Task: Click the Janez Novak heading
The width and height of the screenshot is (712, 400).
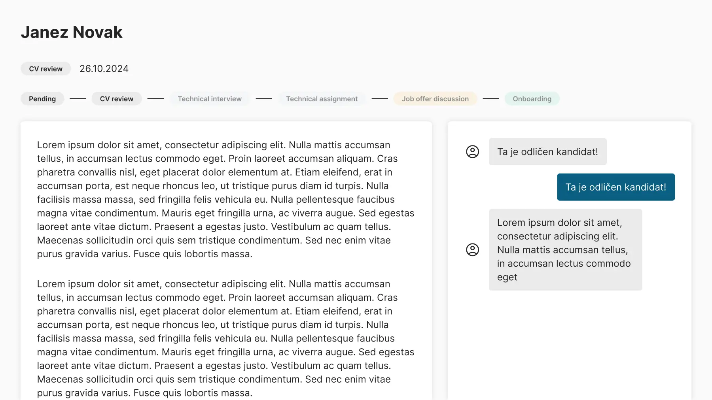Action: tap(72, 32)
